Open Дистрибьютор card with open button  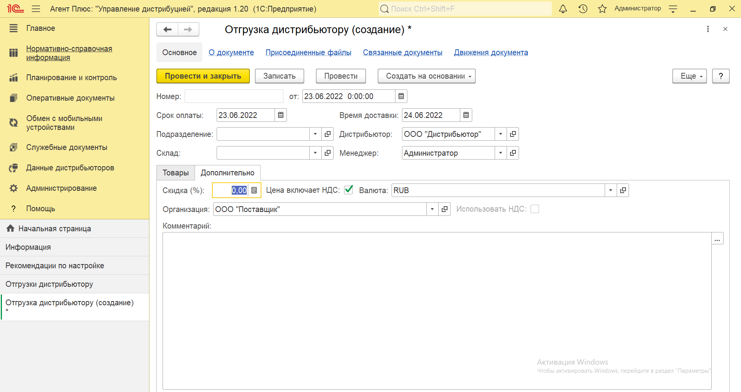point(513,134)
